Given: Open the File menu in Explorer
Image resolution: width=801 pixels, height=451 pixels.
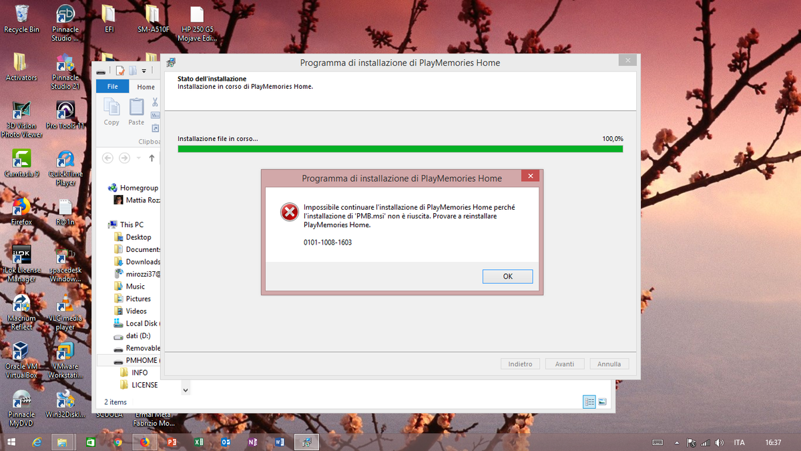Looking at the screenshot, I should pos(112,86).
